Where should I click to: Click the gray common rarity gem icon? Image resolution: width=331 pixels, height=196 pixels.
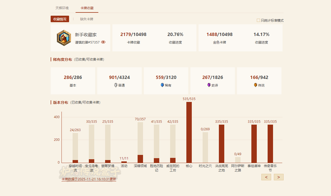pos(116,85)
